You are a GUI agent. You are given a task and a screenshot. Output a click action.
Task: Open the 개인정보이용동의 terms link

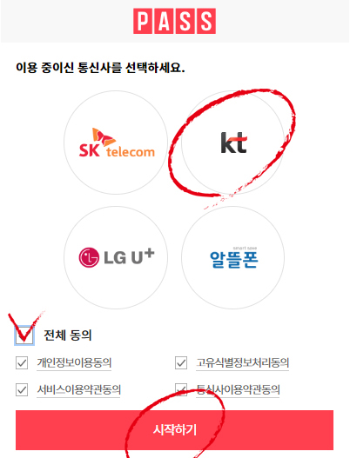tap(74, 362)
